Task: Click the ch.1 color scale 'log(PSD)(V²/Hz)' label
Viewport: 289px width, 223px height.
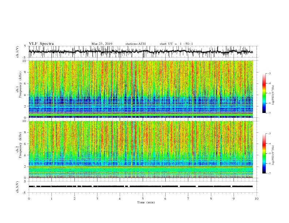Action: (x=273, y=95)
